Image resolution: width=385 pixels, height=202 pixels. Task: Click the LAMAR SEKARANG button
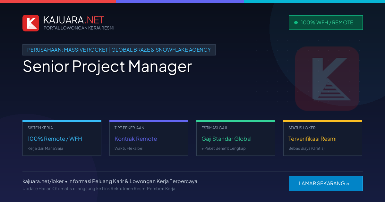326,183
